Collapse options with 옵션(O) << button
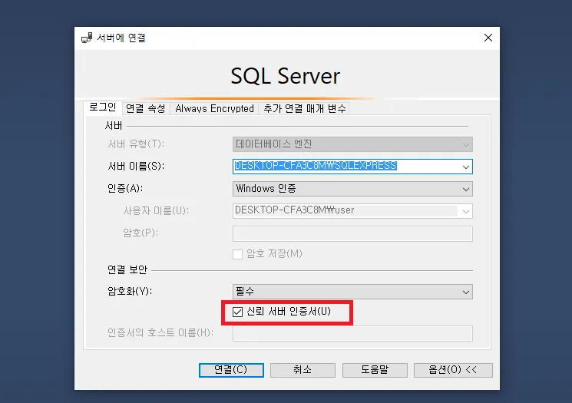572x403 pixels. (x=453, y=370)
